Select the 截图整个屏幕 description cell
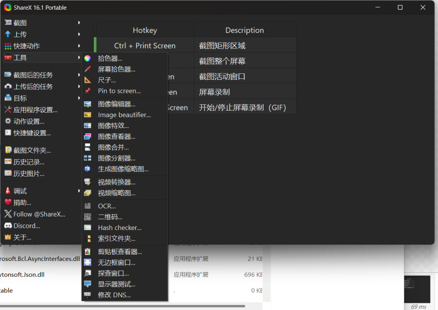This screenshot has height=310, width=438. pyautogui.click(x=245, y=61)
